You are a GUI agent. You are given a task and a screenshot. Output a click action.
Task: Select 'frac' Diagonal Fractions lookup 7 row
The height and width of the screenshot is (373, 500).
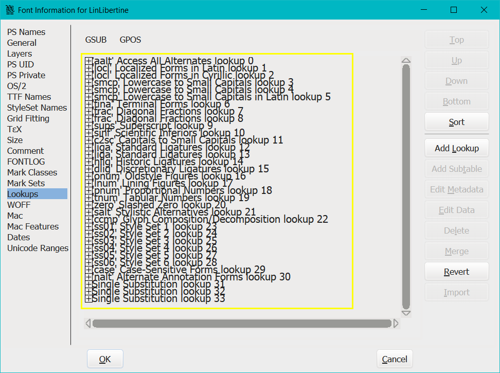click(x=168, y=111)
